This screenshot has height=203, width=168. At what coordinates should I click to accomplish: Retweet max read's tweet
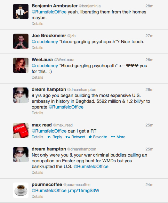click(x=75, y=137)
